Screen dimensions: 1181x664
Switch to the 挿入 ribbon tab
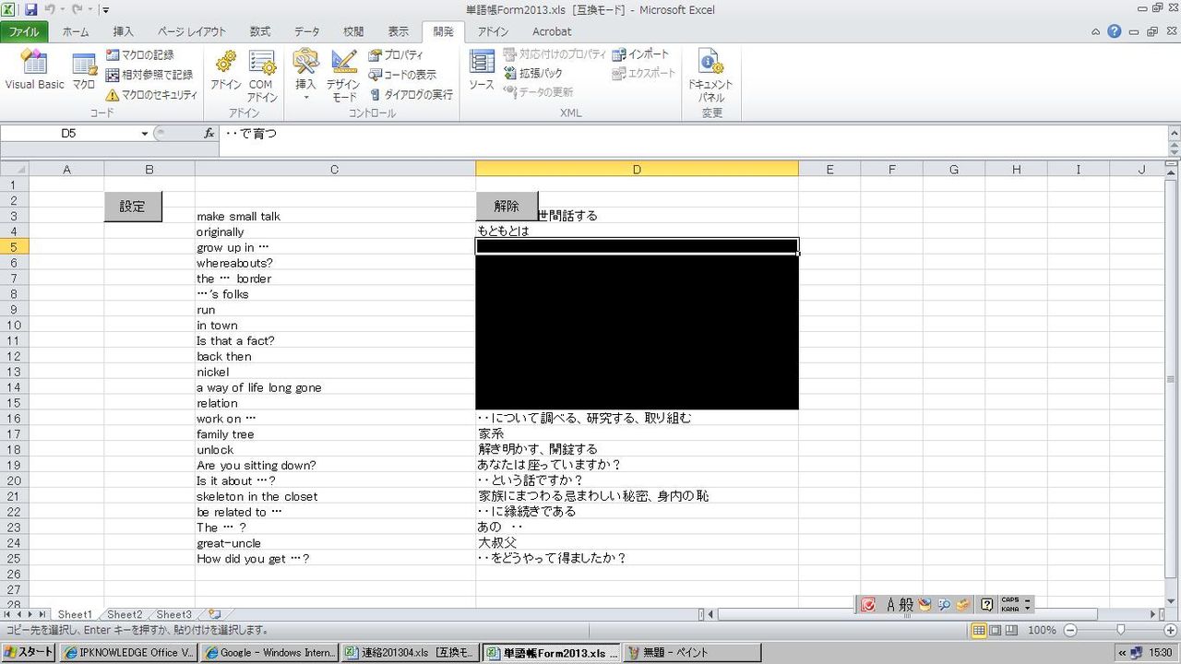point(123,31)
